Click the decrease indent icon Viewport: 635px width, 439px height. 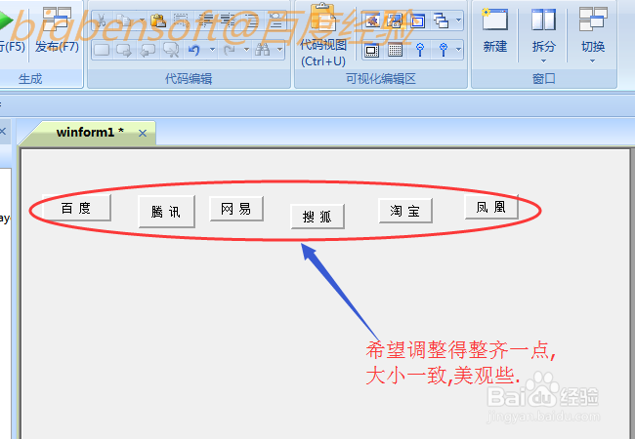coord(229,20)
